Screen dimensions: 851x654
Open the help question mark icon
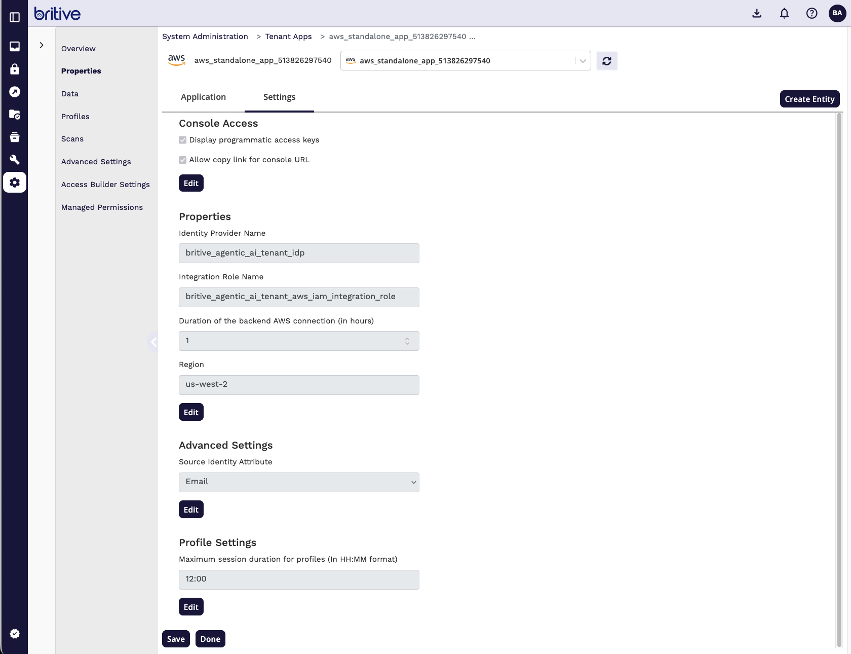[811, 14]
